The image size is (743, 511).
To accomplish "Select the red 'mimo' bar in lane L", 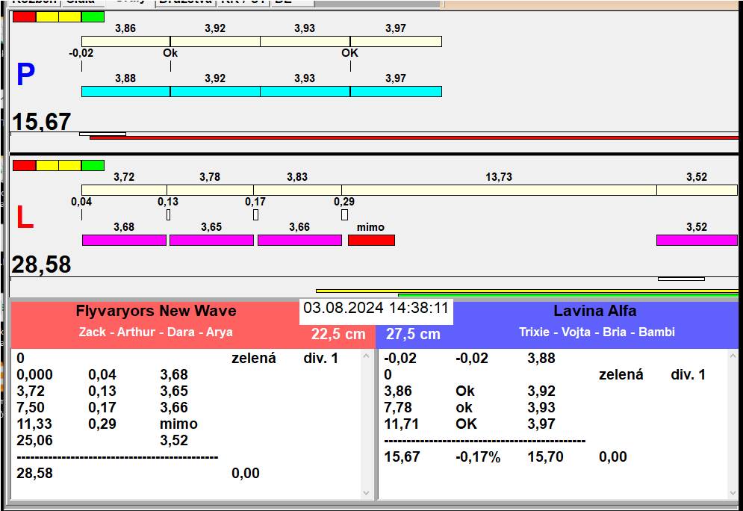I will coord(371,240).
